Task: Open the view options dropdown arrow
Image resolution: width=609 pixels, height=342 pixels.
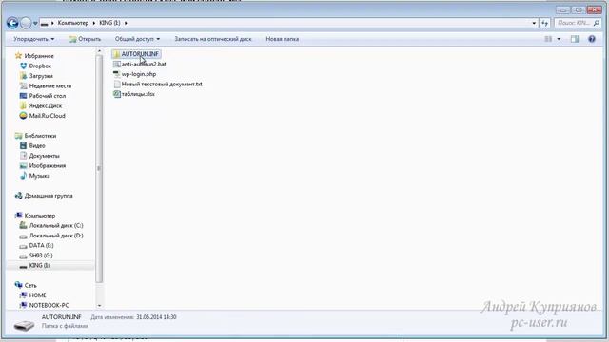Action: (559, 39)
